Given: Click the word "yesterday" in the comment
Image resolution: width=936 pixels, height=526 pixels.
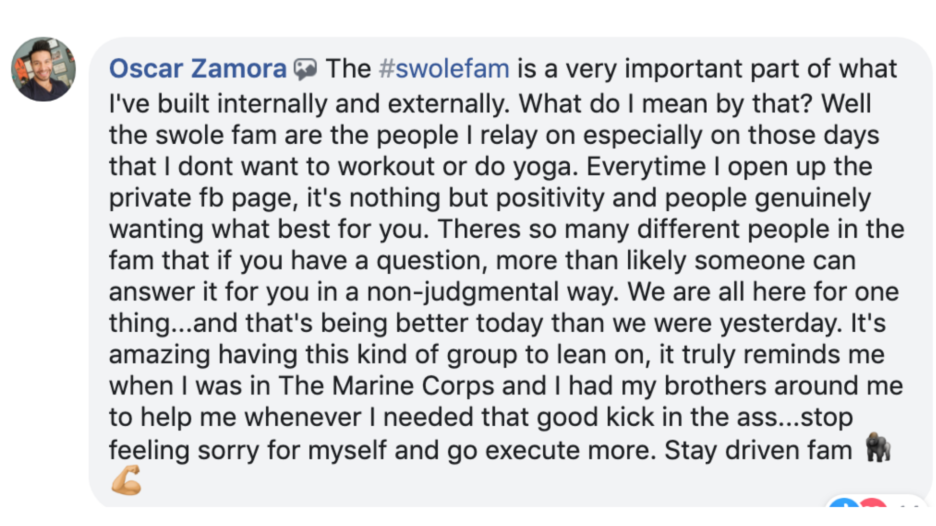Looking at the screenshot, I should coord(781,323).
